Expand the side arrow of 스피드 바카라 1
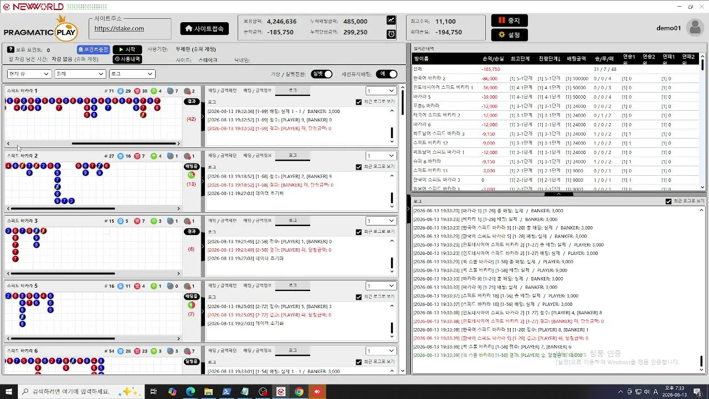Screen dimensions: 709x399 pos(203,115)
